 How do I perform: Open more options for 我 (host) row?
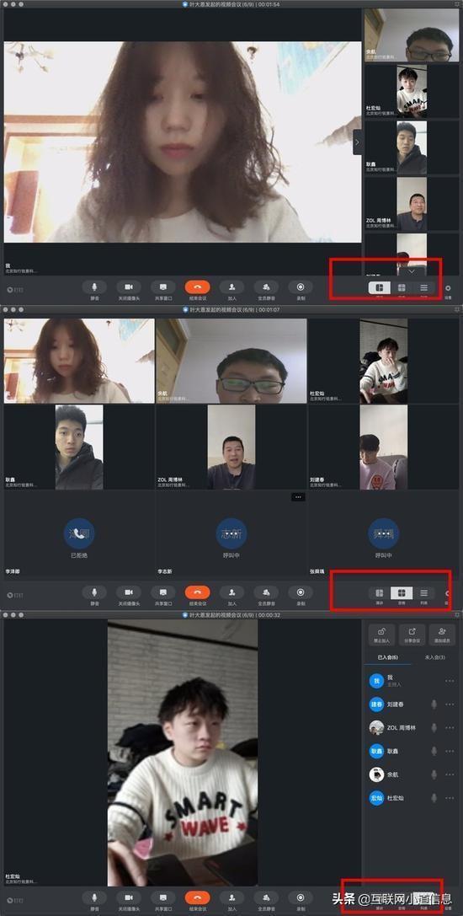click(x=450, y=681)
